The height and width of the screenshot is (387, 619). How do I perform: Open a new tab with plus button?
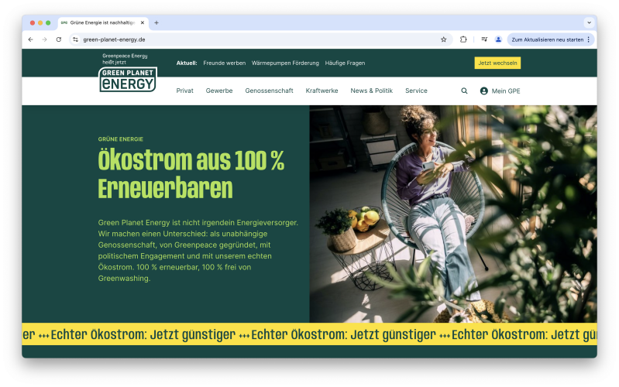[x=156, y=23]
